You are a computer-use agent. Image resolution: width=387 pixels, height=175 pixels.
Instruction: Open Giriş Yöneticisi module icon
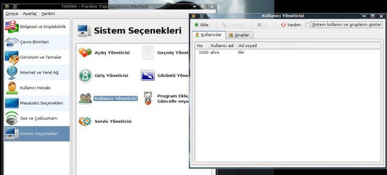coord(85,75)
